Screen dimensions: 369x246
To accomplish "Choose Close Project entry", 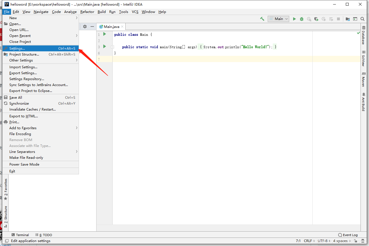I will click(40, 41).
